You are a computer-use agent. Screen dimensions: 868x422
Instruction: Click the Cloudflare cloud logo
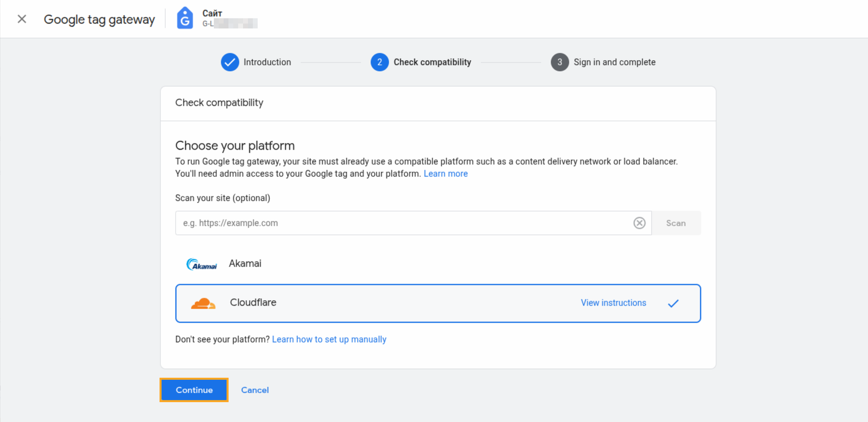(203, 303)
